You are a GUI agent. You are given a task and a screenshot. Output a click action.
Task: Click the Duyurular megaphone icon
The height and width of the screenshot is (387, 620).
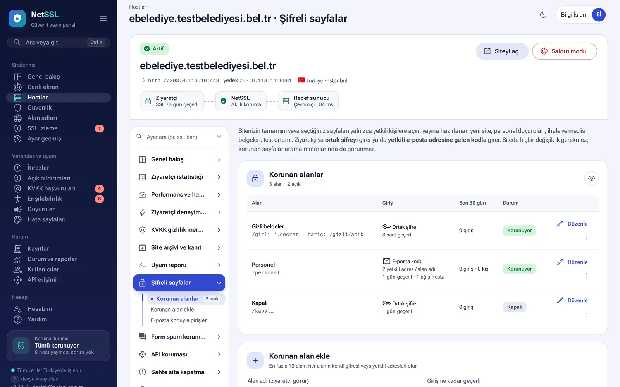(17, 209)
